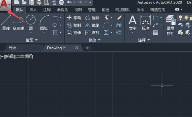192x117 pixels.
Task: Click the 复制 copy tool
Action: (x=74, y=25)
